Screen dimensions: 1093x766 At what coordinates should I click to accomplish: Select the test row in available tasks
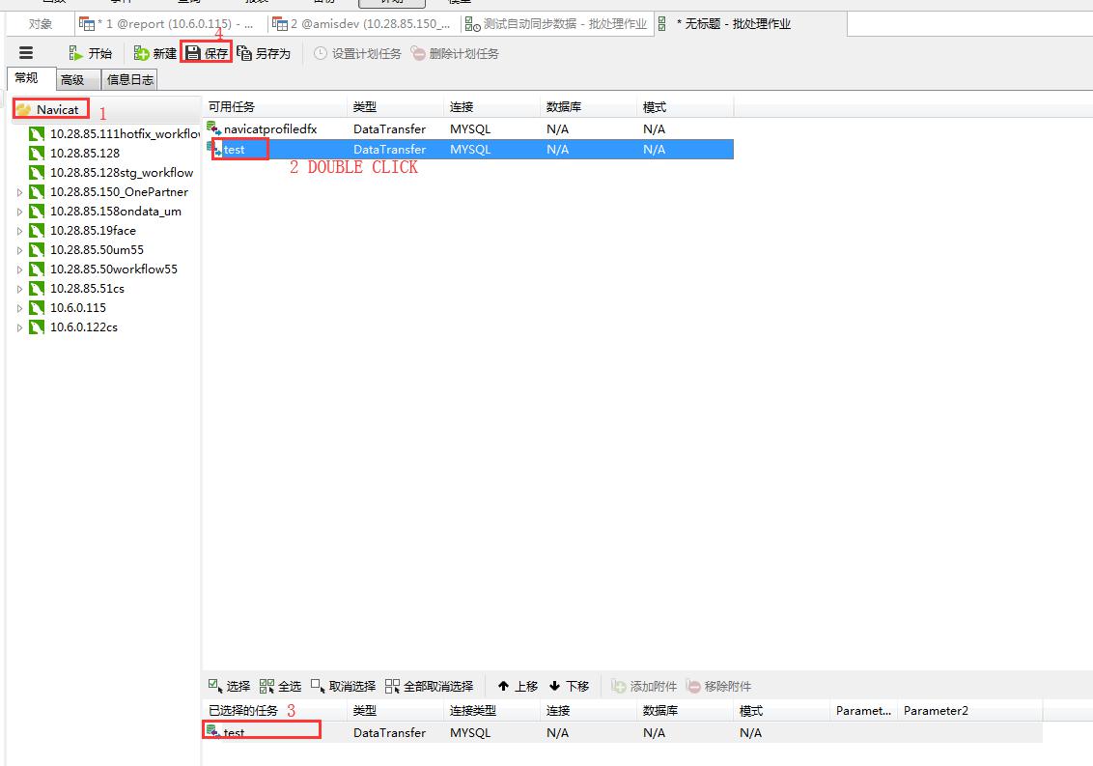468,149
